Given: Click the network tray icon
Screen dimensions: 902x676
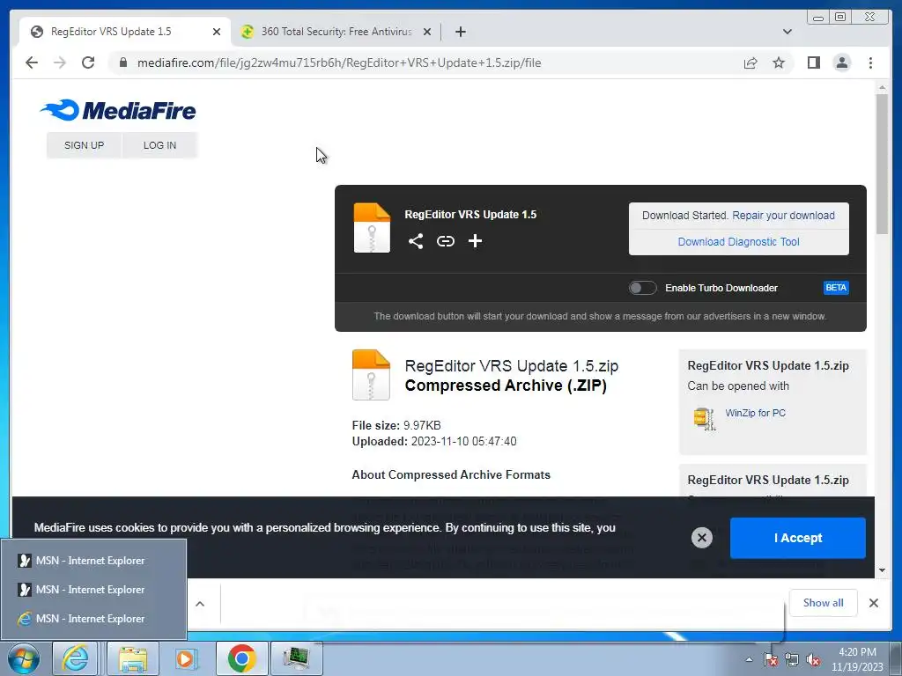Looking at the screenshot, I should point(792,660).
